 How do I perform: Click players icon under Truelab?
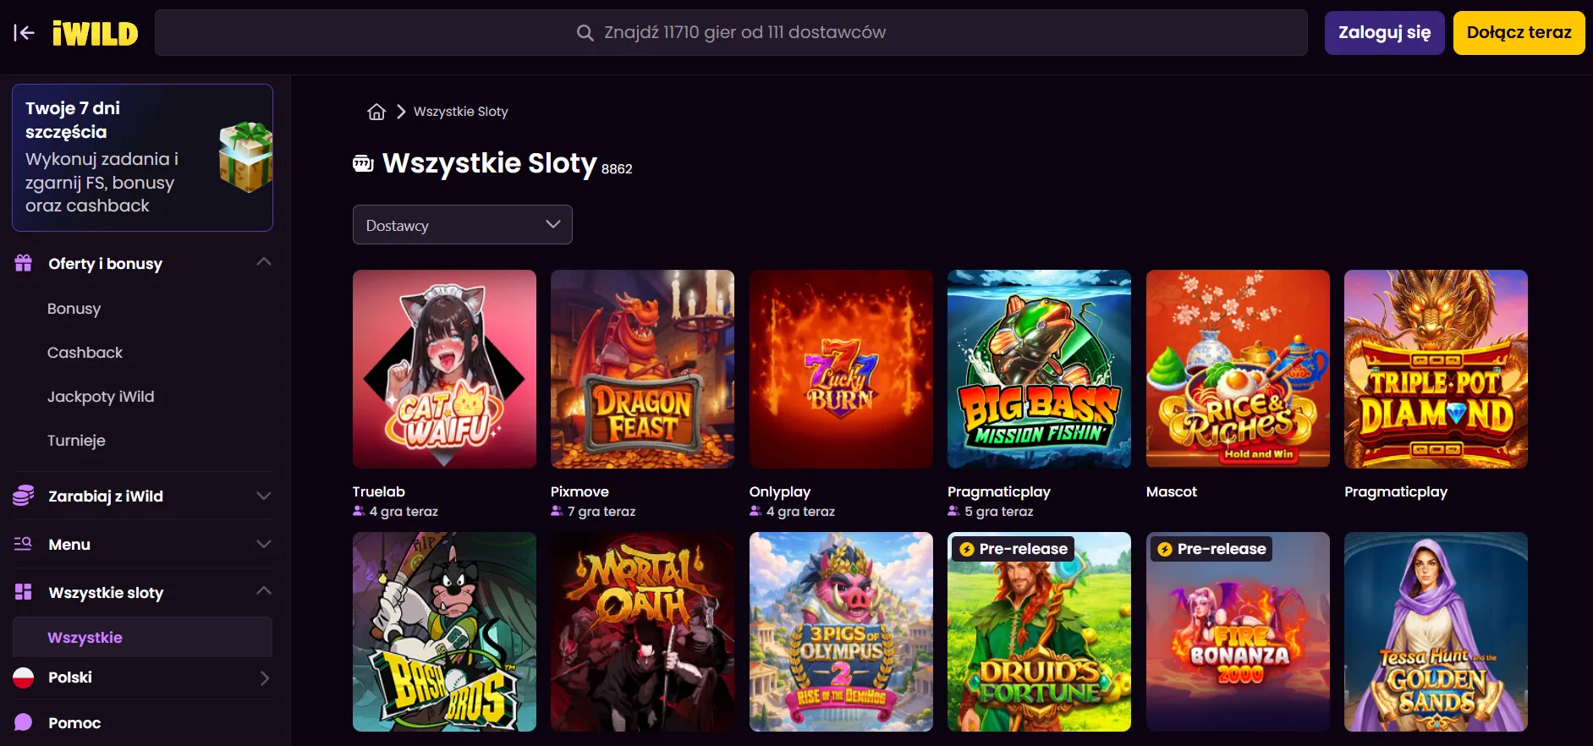point(359,511)
